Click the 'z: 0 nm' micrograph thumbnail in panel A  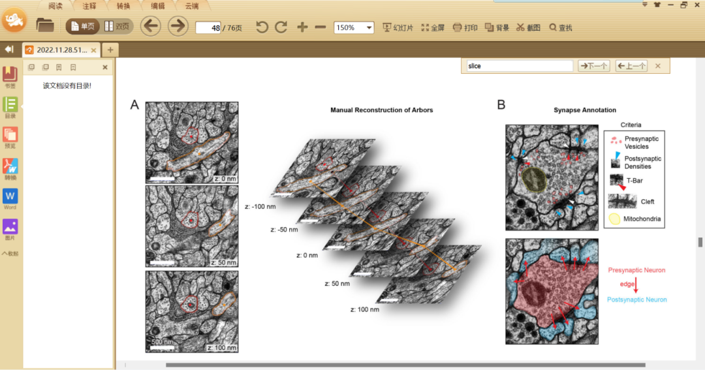[192, 142]
